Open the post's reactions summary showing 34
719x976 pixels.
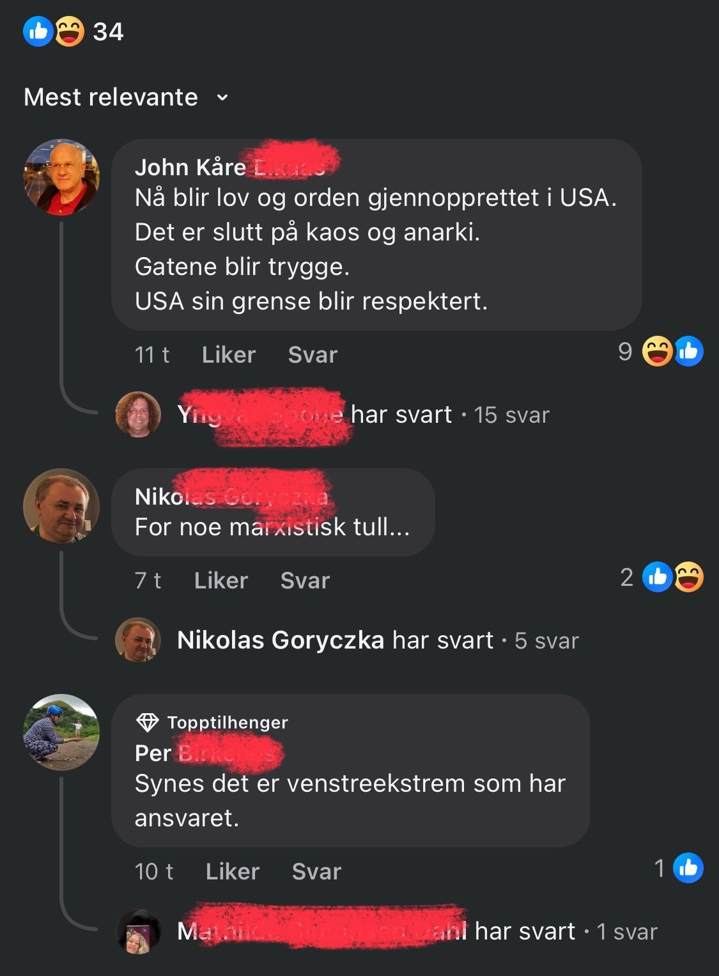pos(73,31)
